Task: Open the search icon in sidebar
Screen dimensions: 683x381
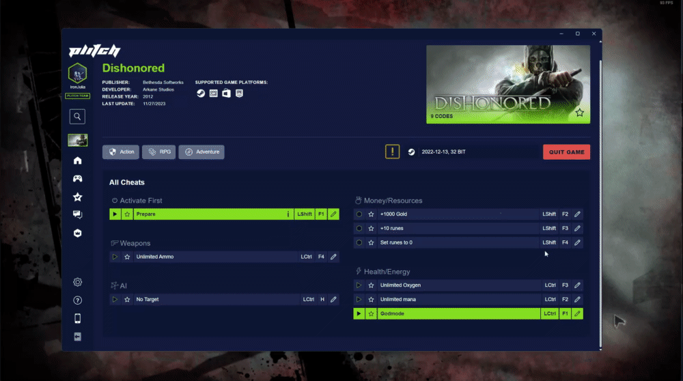Action: pyautogui.click(x=77, y=116)
